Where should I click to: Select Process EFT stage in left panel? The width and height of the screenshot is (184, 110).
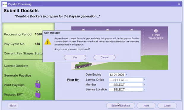point(13,95)
